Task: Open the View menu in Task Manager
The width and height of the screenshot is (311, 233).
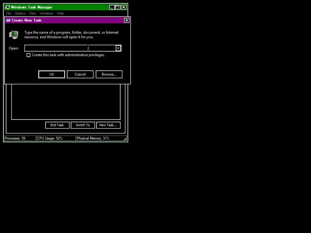Action: point(33,13)
